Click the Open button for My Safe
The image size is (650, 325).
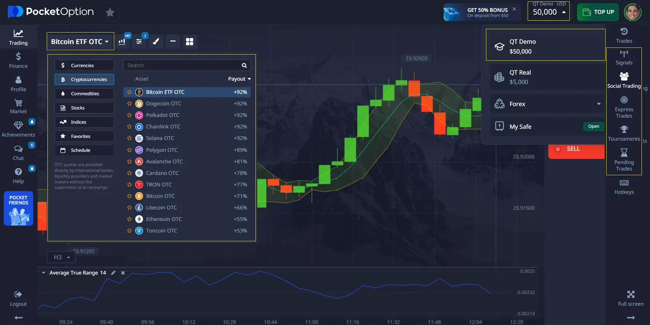(x=593, y=126)
